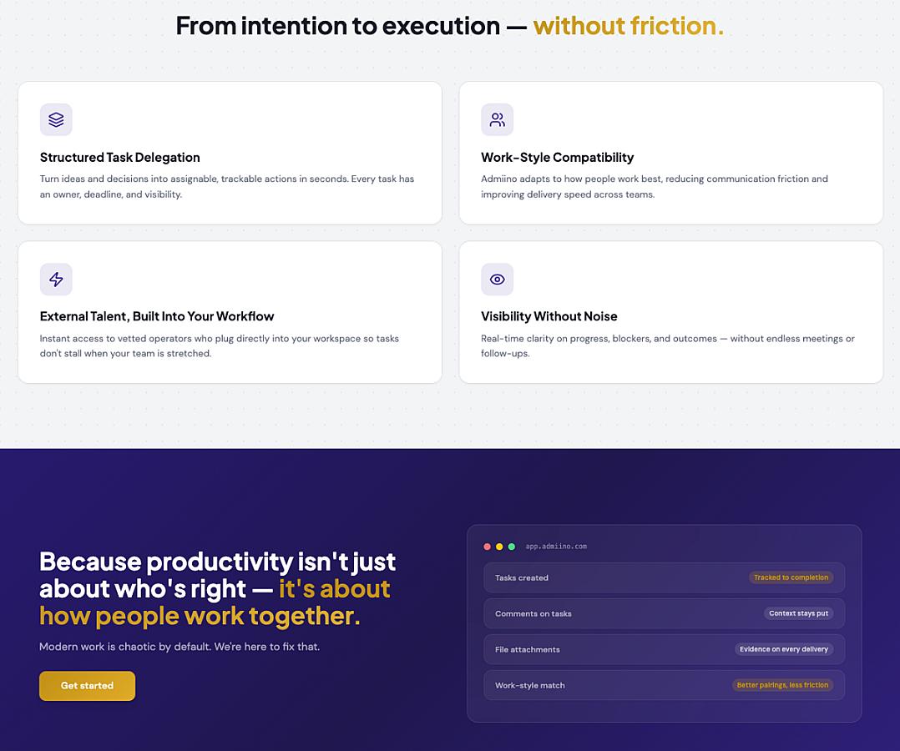Click the Better pairings, less friction badge

[782, 685]
